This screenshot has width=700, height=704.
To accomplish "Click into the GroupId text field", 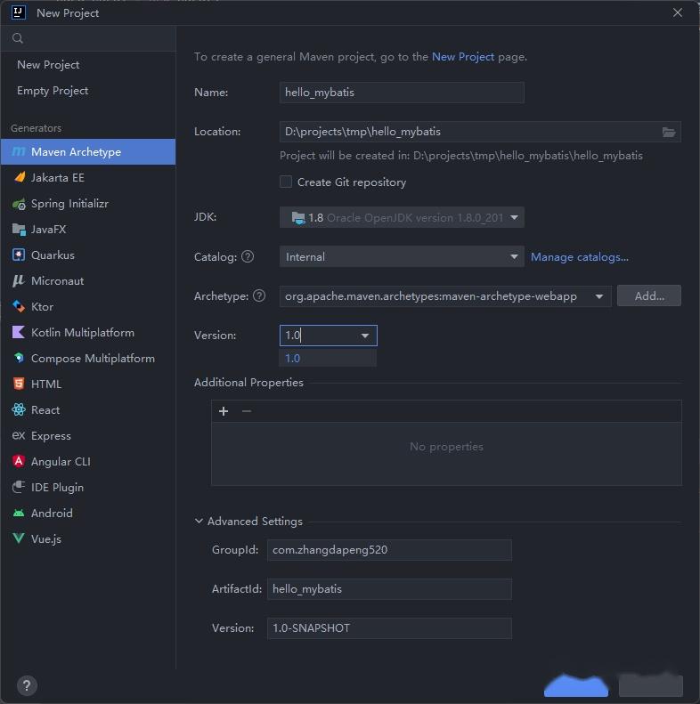I will pyautogui.click(x=389, y=550).
